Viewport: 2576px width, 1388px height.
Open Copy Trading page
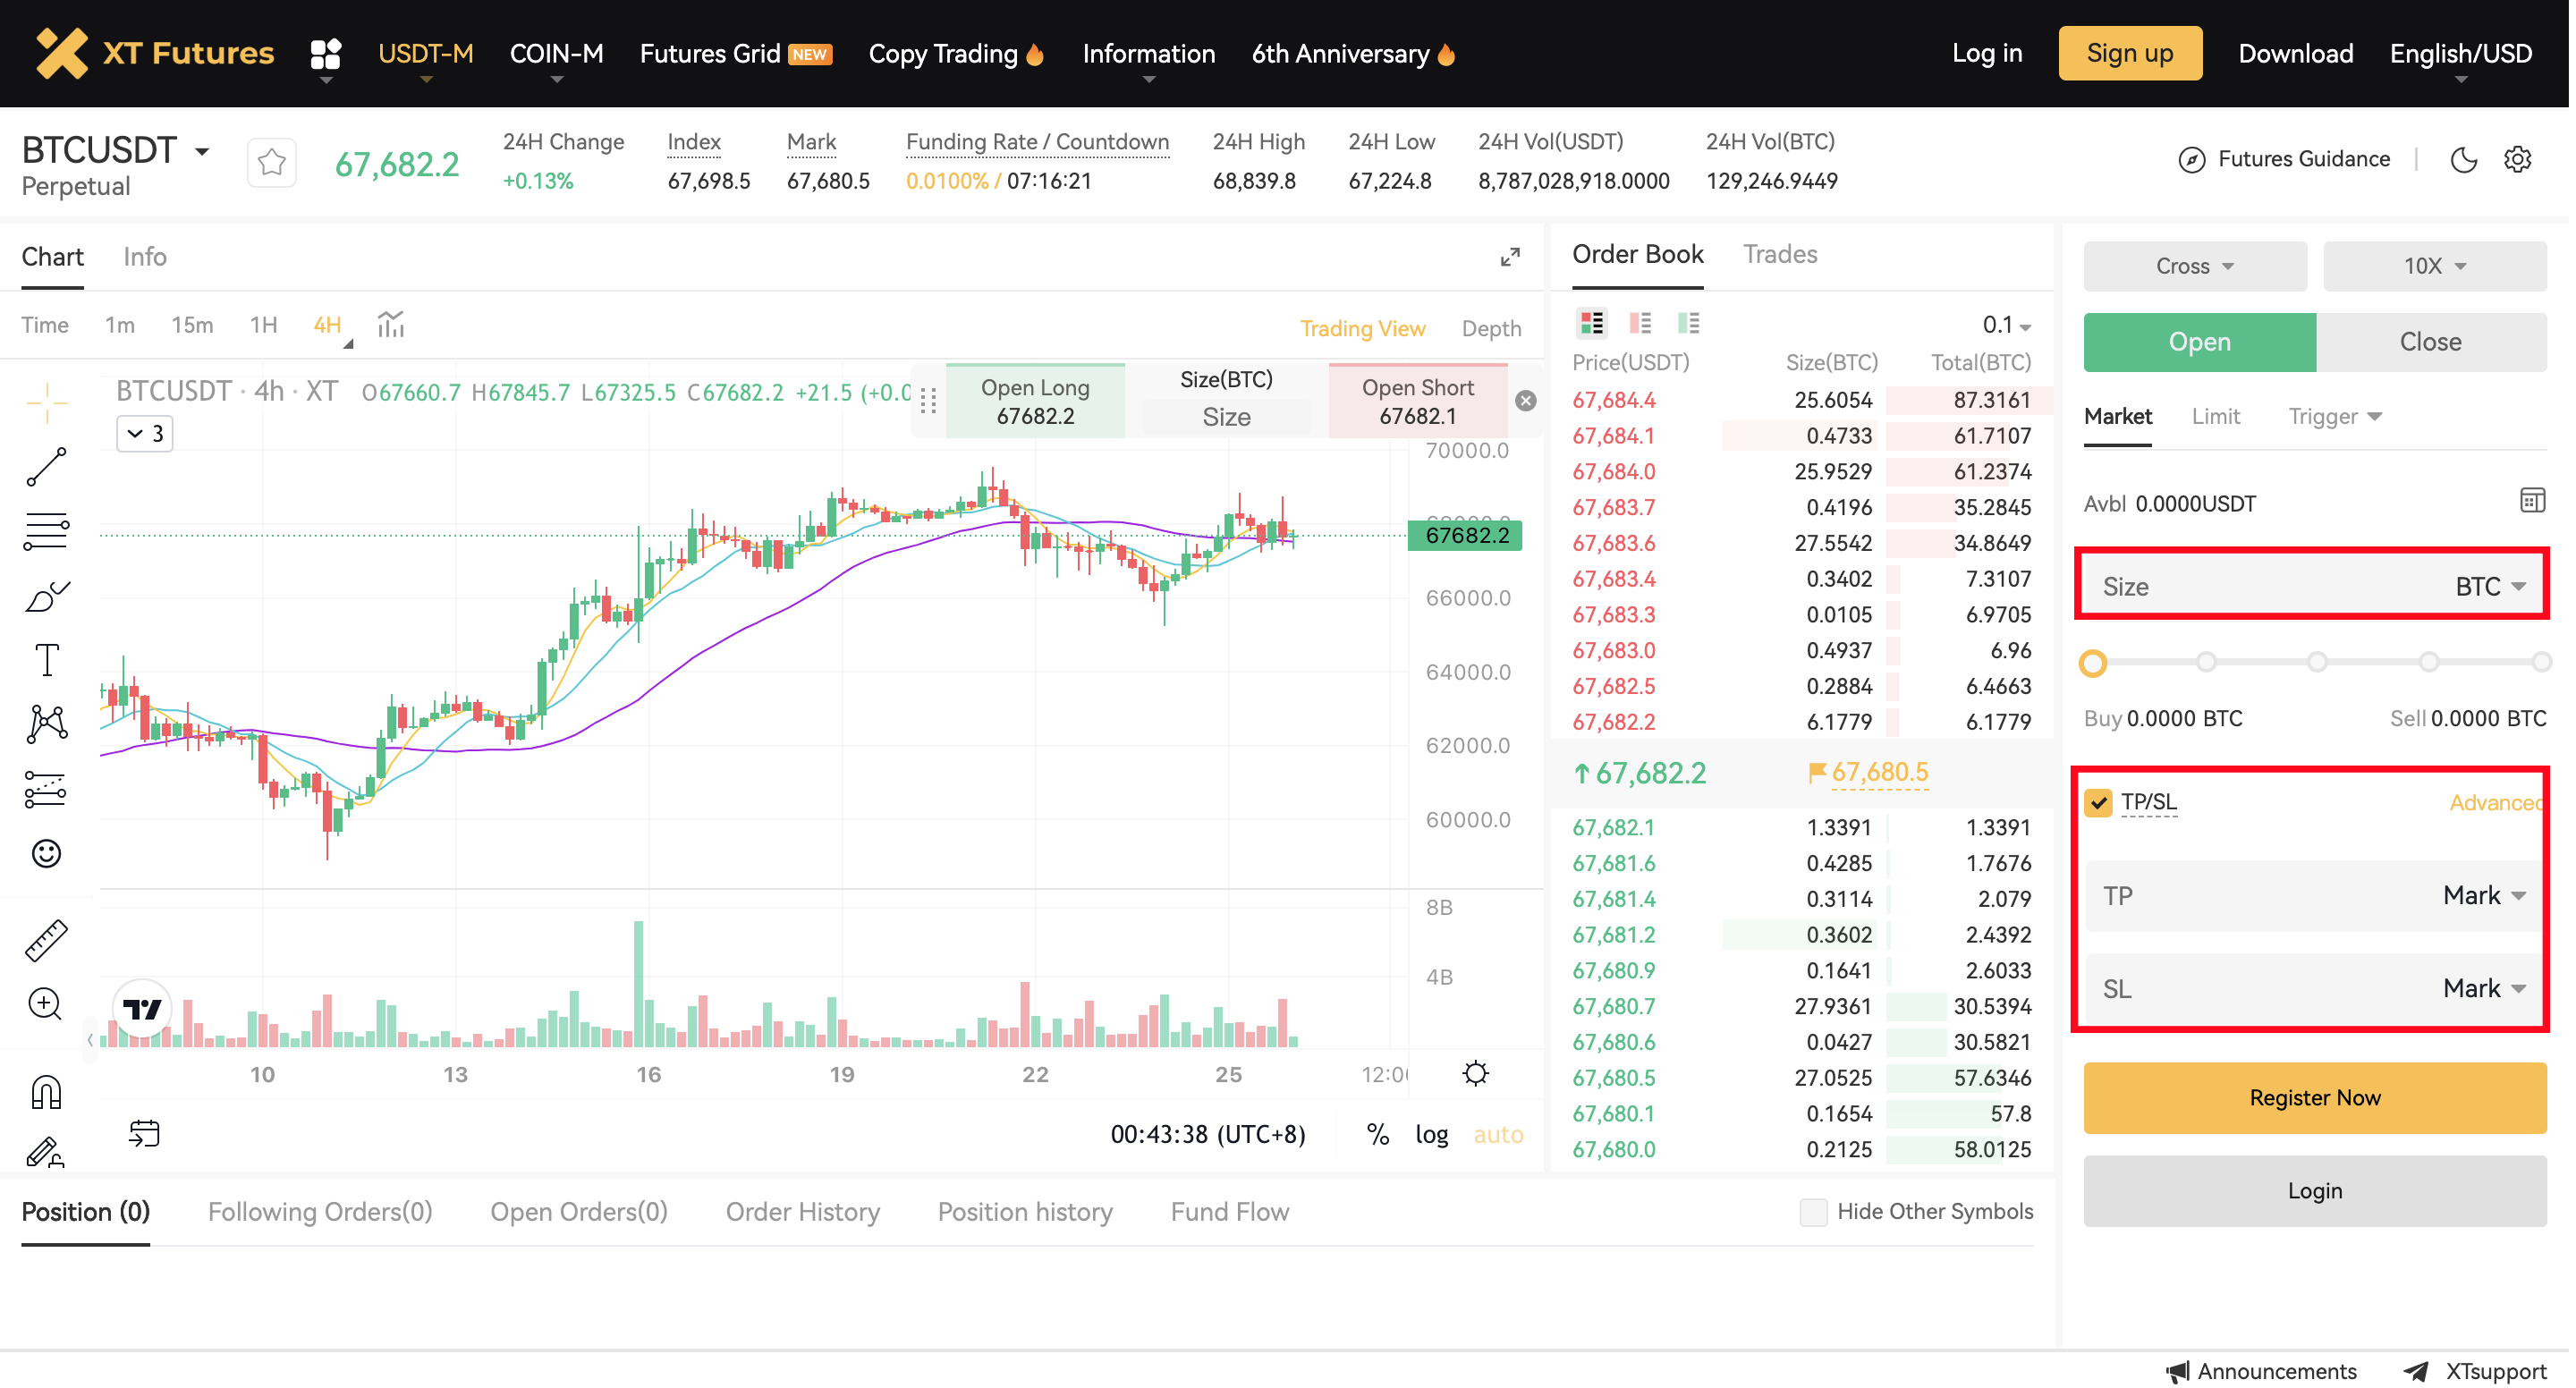coord(958,54)
